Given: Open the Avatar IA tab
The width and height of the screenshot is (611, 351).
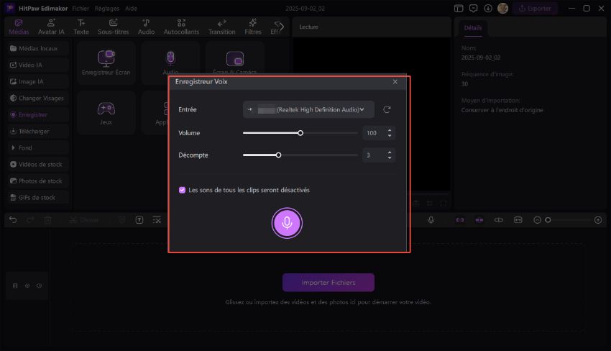Looking at the screenshot, I should point(51,27).
